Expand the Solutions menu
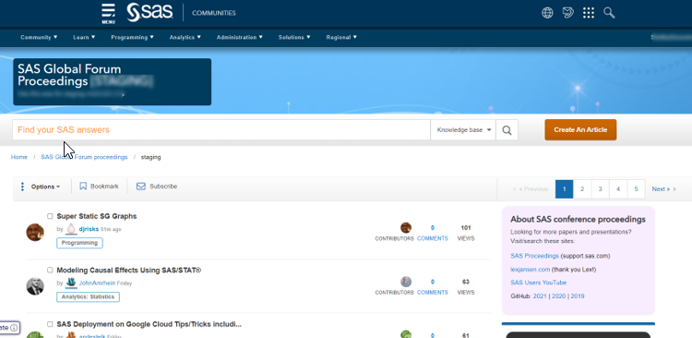 click(x=294, y=38)
